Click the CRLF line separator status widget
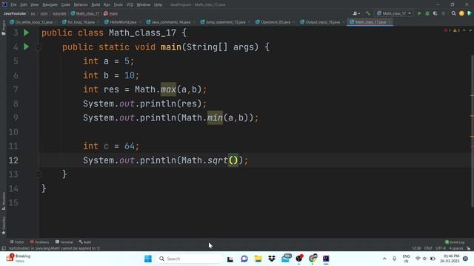This screenshot has height=266, width=474. (428, 248)
